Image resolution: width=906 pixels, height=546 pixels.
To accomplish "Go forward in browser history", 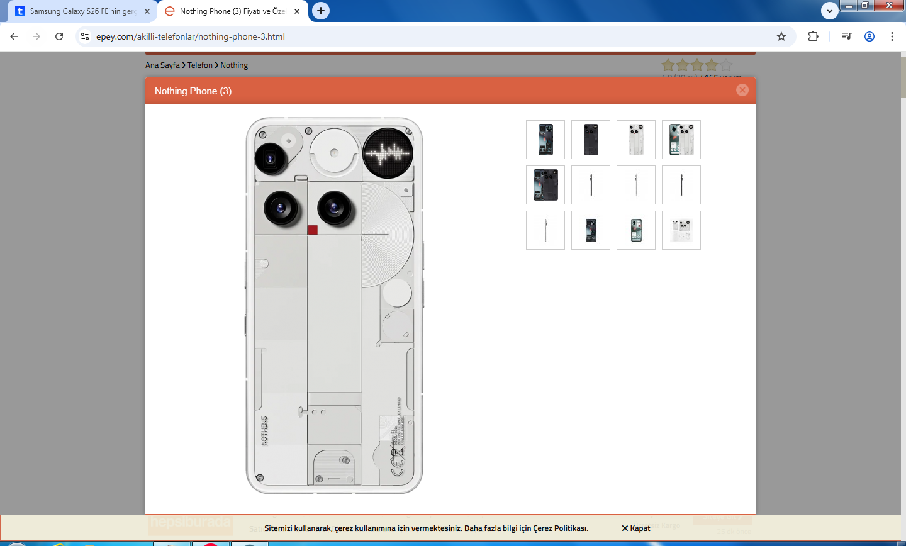I will 36,36.
